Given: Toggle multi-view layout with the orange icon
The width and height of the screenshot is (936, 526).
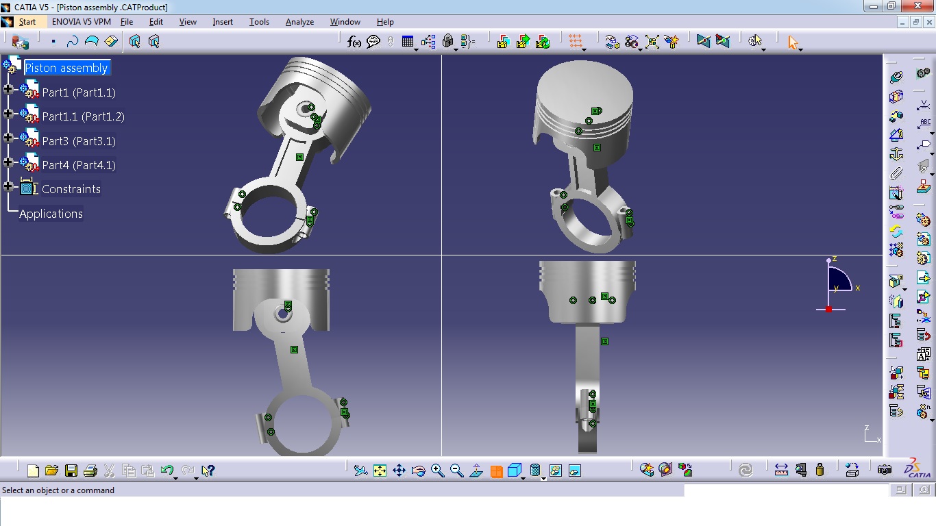Looking at the screenshot, I should click(x=495, y=471).
